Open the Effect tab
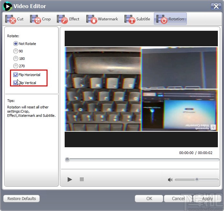Screen dimensions: 224x211 (x=68, y=19)
